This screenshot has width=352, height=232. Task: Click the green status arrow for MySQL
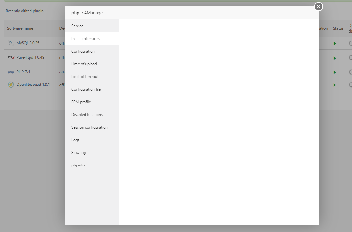(335, 43)
